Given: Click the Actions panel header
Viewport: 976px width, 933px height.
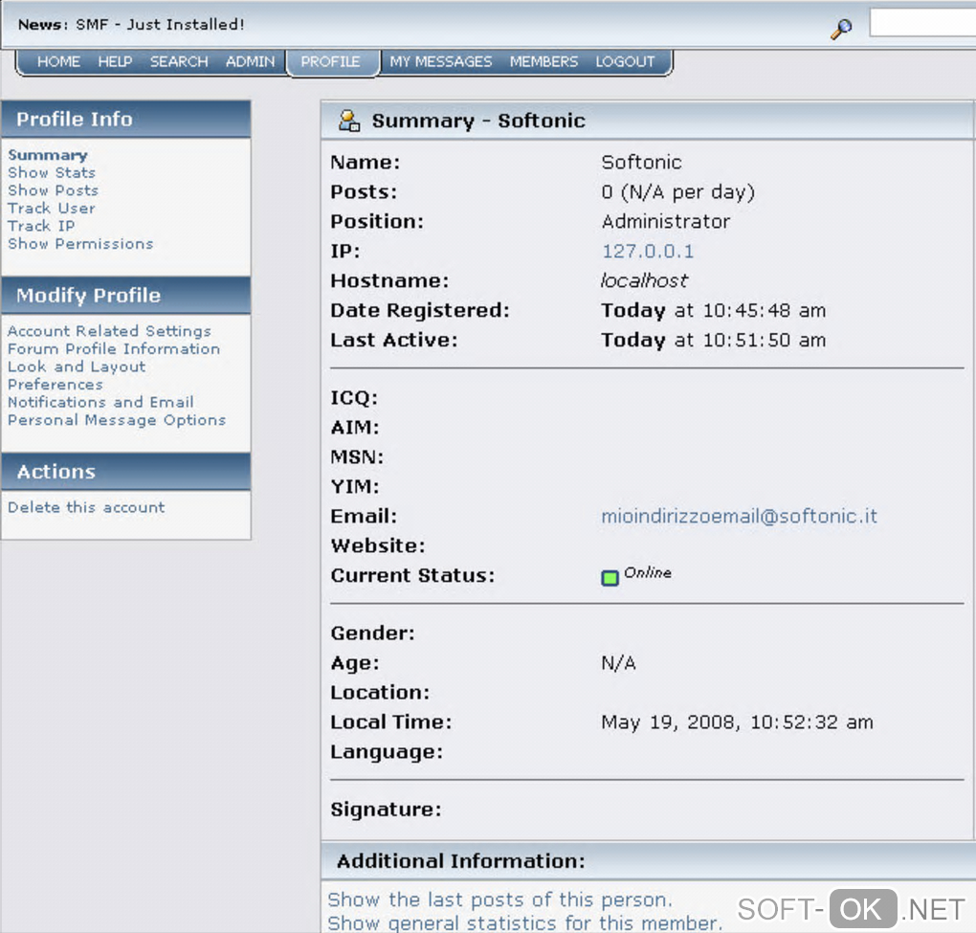Looking at the screenshot, I should [126, 471].
